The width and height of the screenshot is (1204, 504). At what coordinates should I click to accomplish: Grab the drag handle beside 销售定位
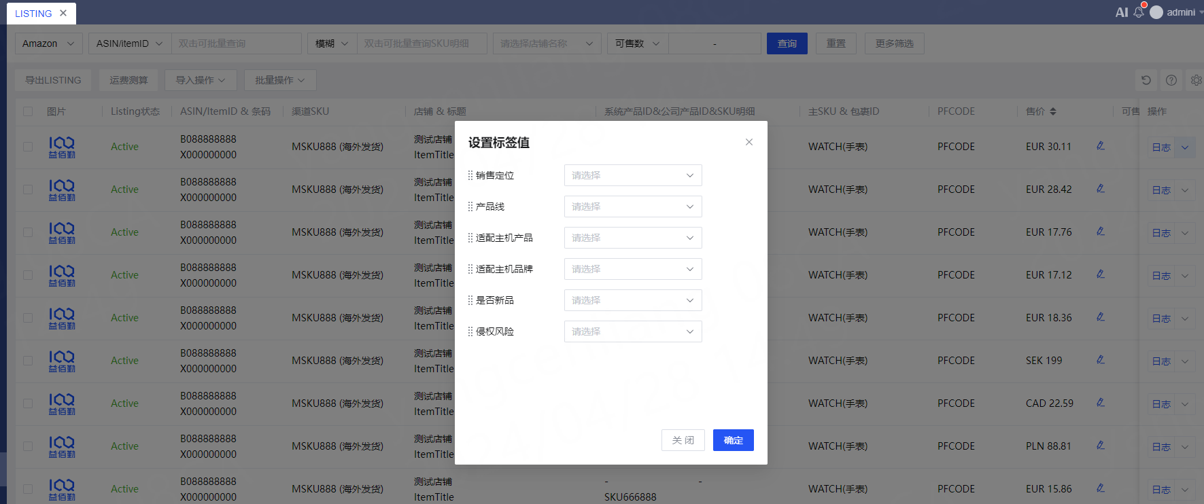470,175
